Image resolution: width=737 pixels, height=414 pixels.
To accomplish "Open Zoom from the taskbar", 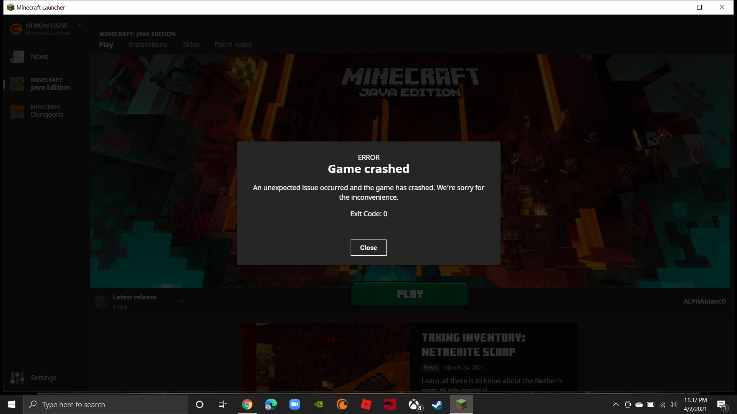I will coord(294,404).
